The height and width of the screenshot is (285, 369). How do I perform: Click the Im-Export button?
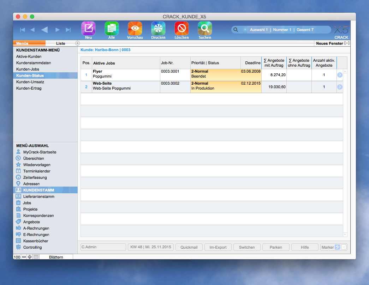point(218,247)
